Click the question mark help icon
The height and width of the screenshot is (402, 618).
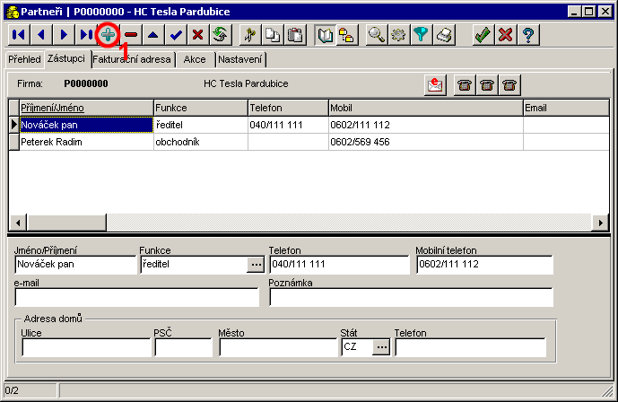pos(528,35)
